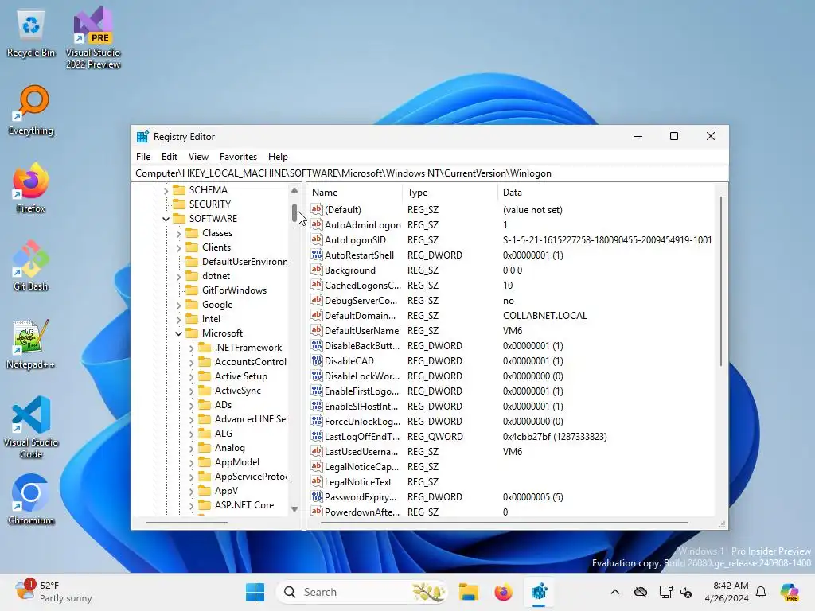Open the Recycle Bin desktop icon
Viewport: 815px width, 611px height.
31,34
